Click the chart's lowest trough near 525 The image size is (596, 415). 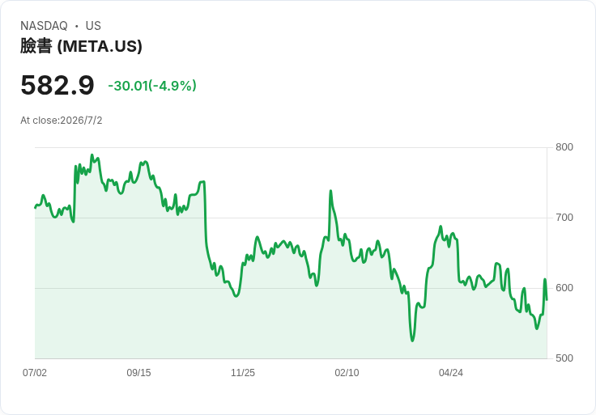(412, 341)
